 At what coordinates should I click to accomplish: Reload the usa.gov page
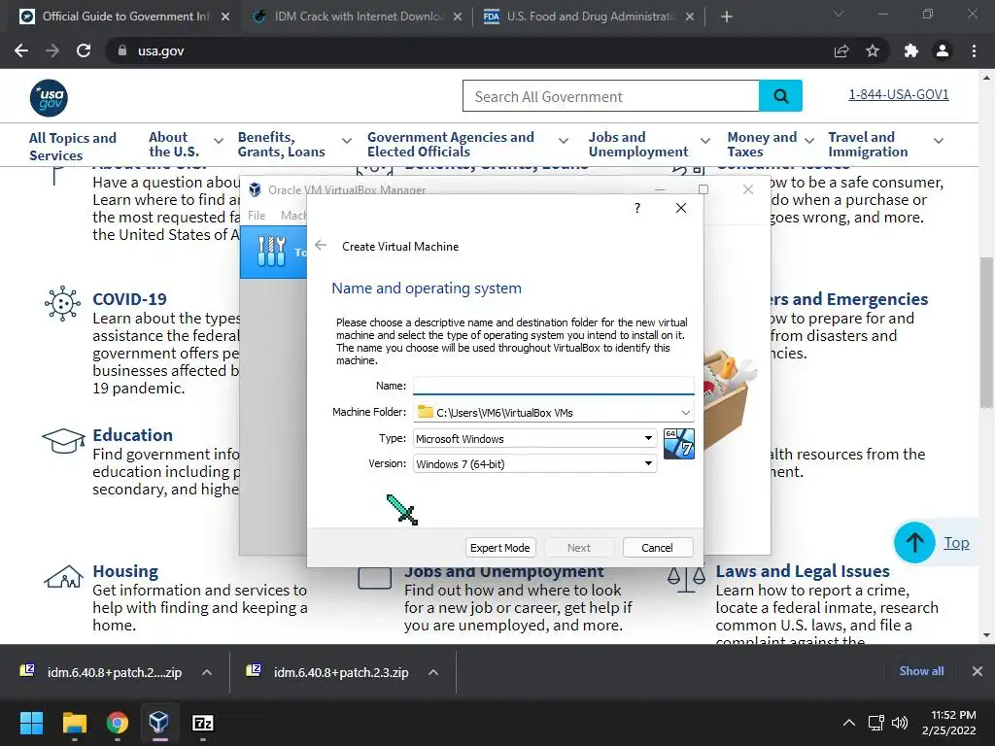tap(84, 51)
